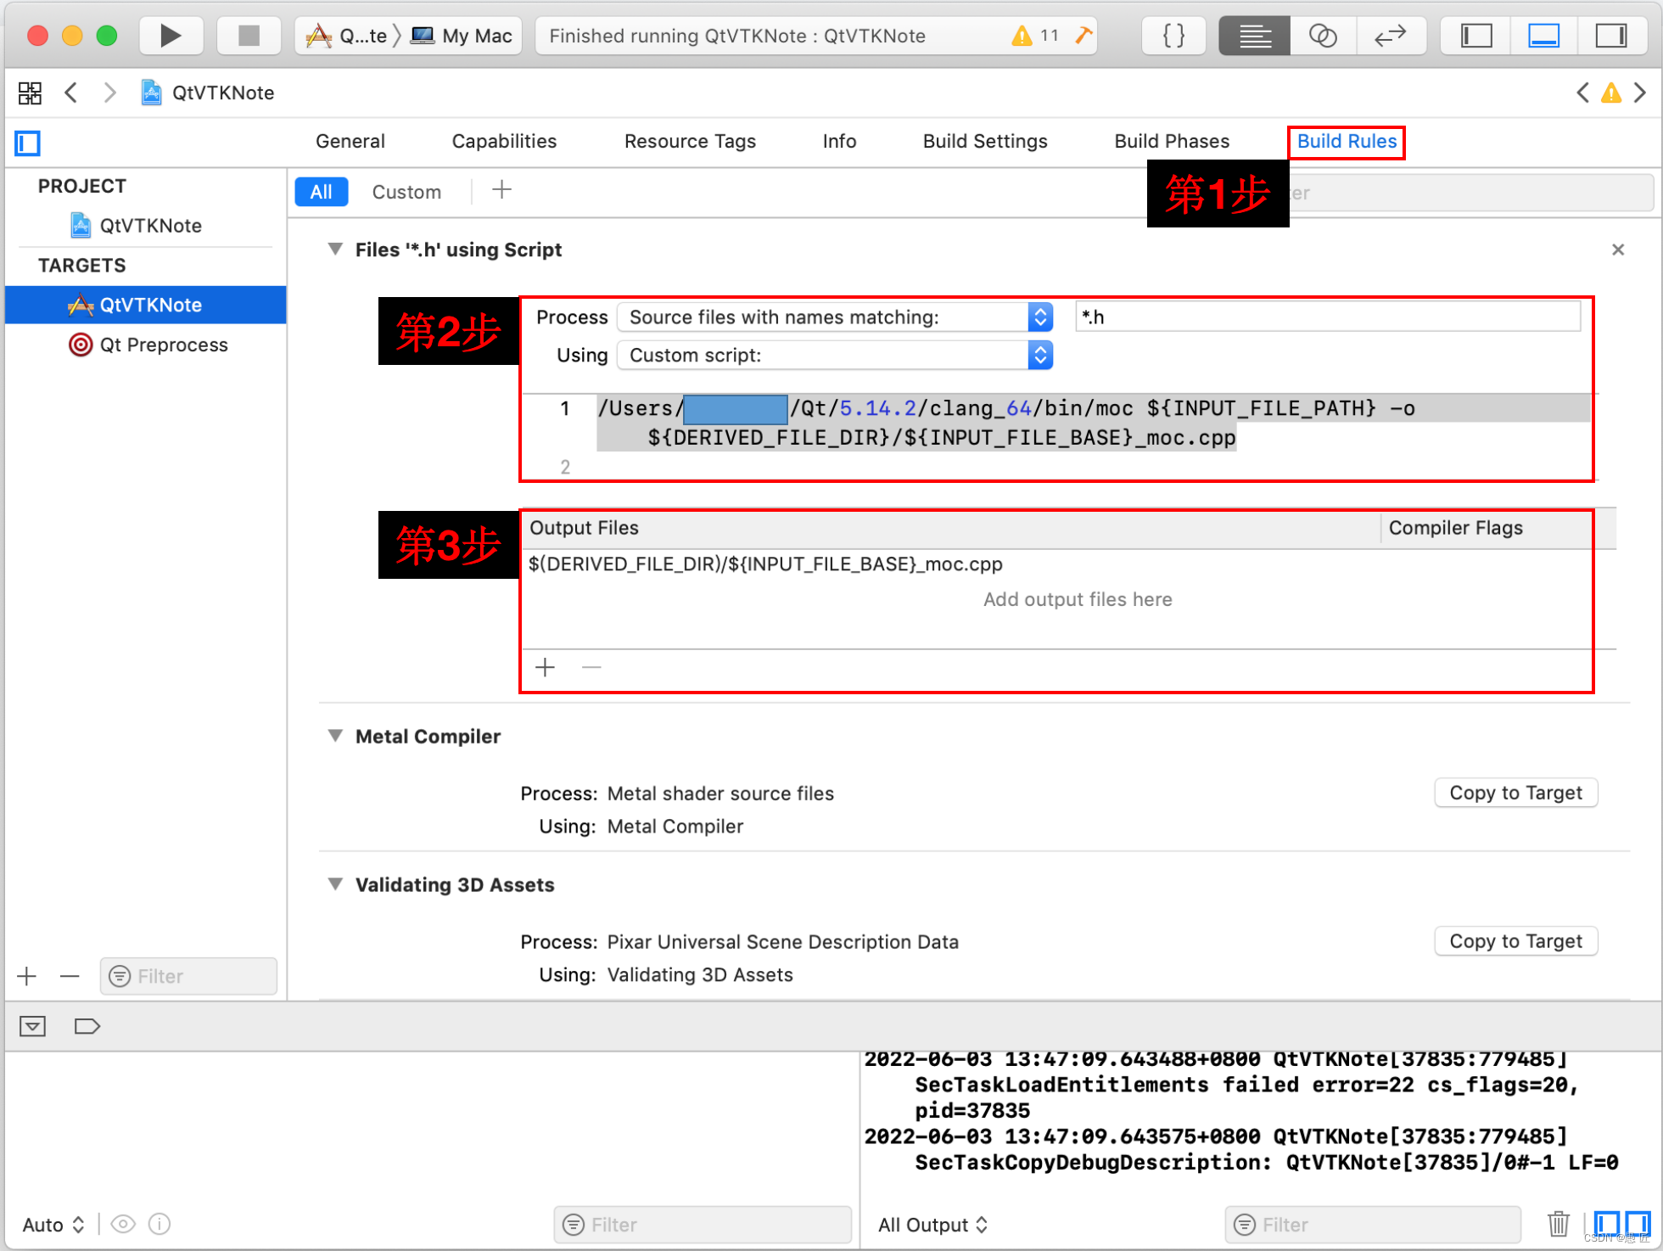Select the QtVTKNote target
This screenshot has width=1663, height=1251.
pyautogui.click(x=146, y=305)
